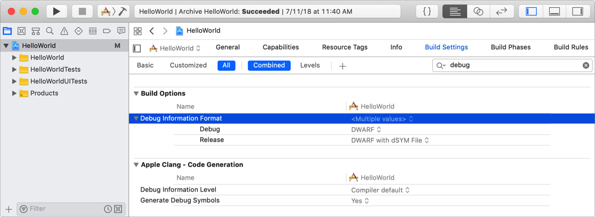This screenshot has height=217, width=595.
Task: Toggle the navigator panel visibility
Action: tap(532, 11)
